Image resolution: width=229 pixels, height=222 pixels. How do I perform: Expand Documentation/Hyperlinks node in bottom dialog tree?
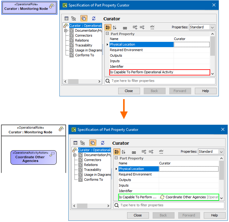[75, 155]
